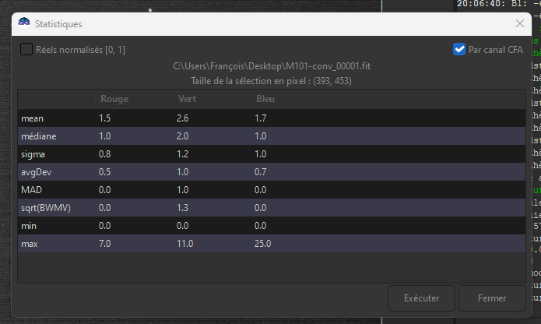Screen dimensions: 541x324
Task: Click the mean Vert value 2.6
Action: tap(182, 118)
